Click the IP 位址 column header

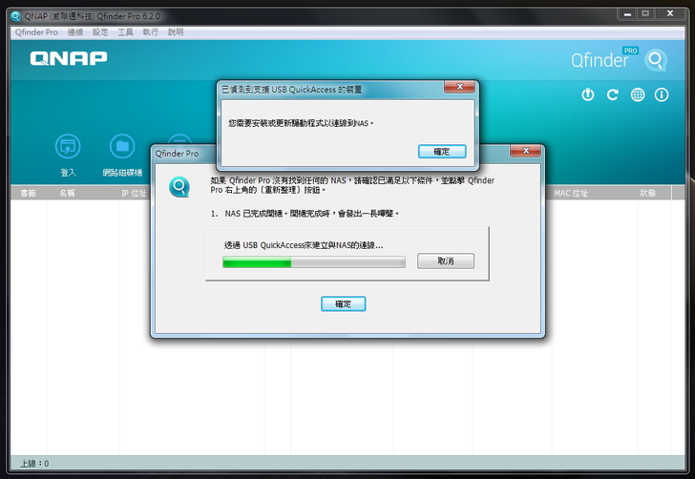(x=134, y=193)
